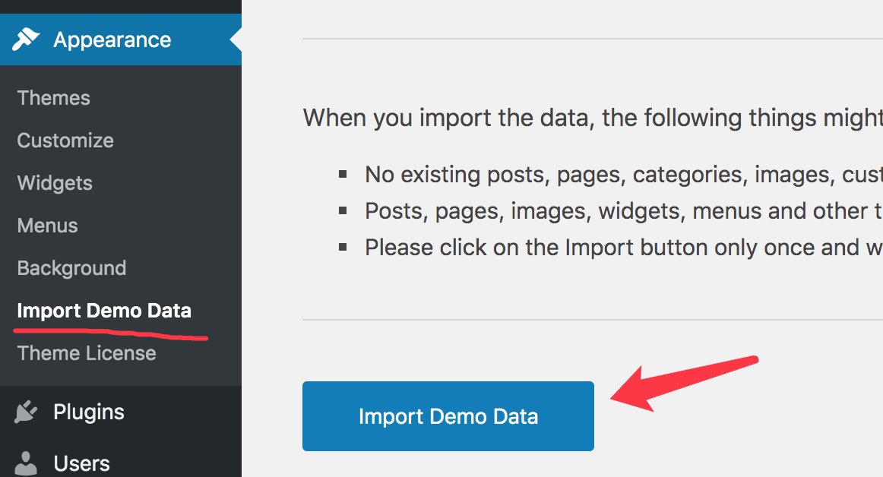883x477 pixels.
Task: Open the Appearance menu label
Action: pyautogui.click(x=112, y=40)
